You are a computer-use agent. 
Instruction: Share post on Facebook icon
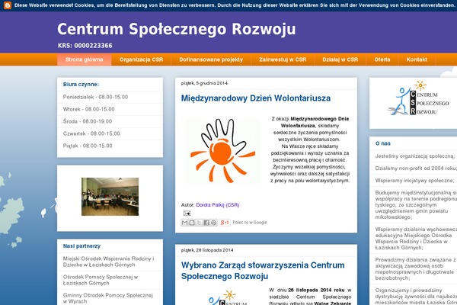pos(206,223)
